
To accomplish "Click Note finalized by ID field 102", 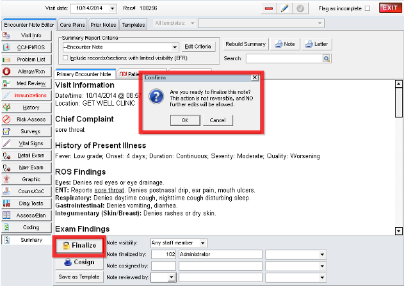I will 163,255.
